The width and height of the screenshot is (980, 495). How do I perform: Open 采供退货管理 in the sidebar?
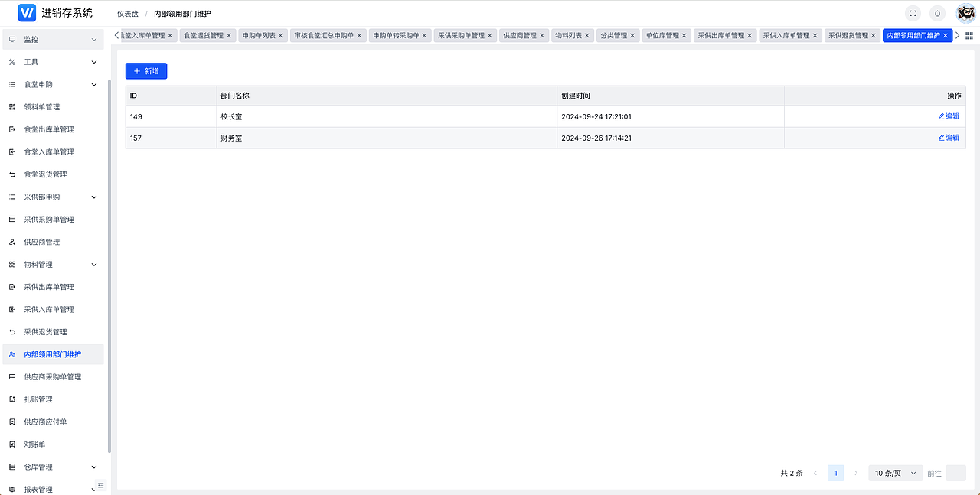(52, 332)
